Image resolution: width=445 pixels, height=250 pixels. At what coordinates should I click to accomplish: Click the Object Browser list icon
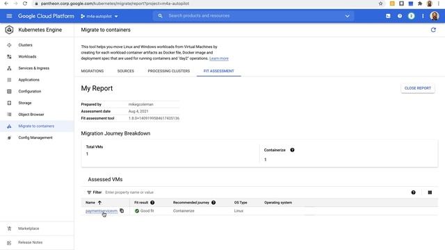click(9, 115)
